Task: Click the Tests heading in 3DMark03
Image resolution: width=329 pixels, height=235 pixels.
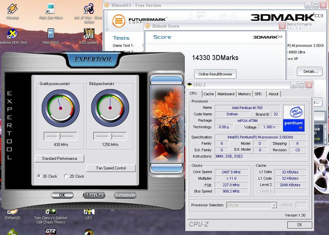Action: click(121, 38)
